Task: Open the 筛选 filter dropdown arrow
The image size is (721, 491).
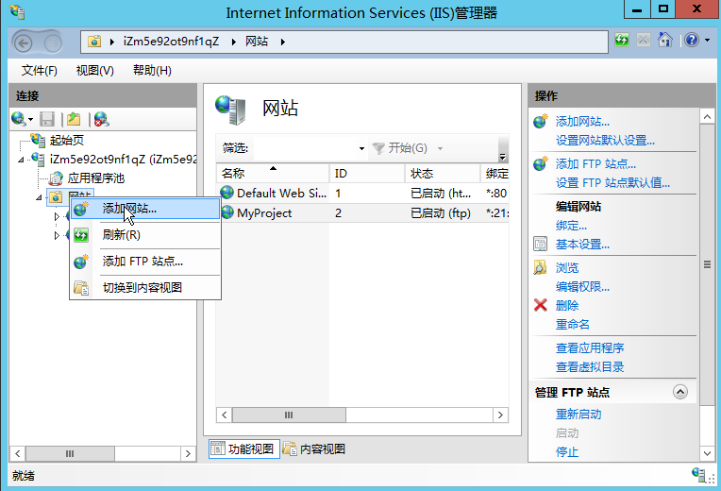Action: (x=361, y=148)
